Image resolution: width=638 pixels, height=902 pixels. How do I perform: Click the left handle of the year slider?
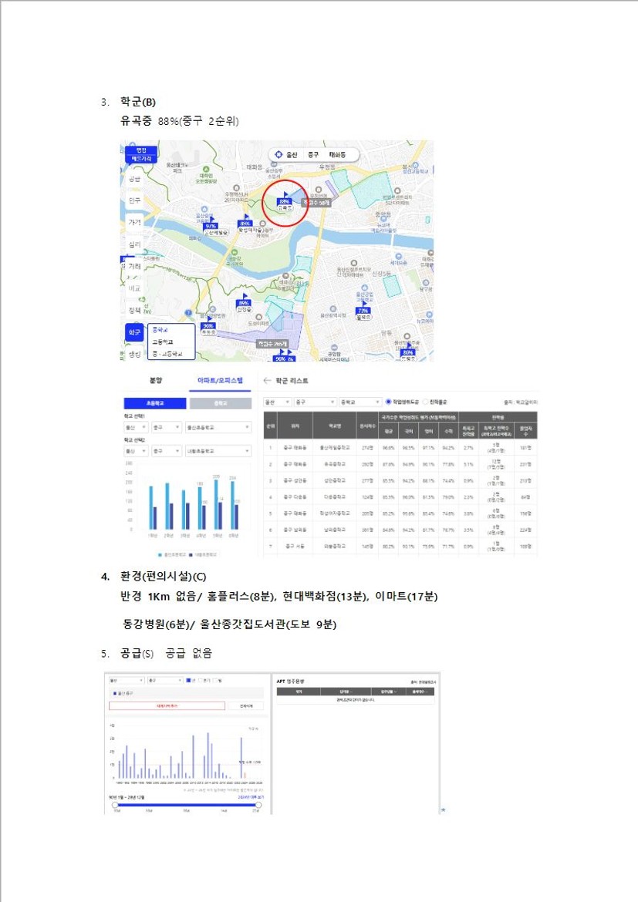click(x=115, y=805)
